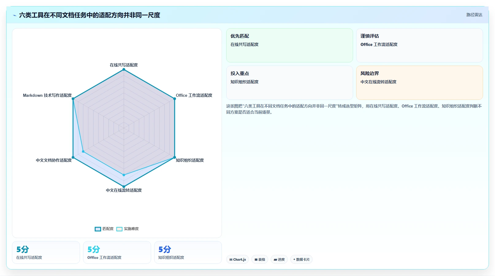
Task: Click the radar data point at Markdown 技术写作适配度
Action: 73,99
